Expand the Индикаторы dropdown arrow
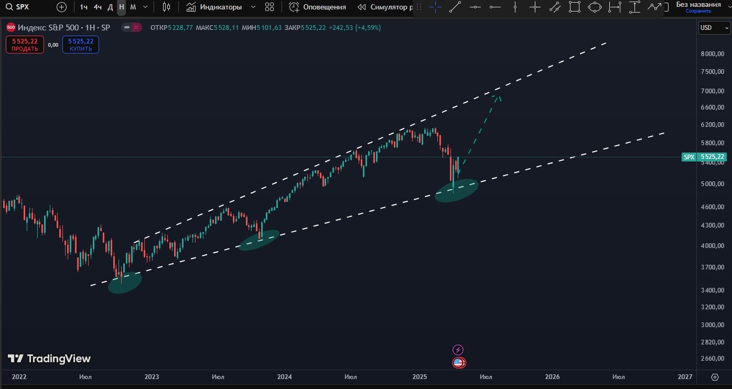The width and height of the screenshot is (732, 389). click(x=253, y=7)
